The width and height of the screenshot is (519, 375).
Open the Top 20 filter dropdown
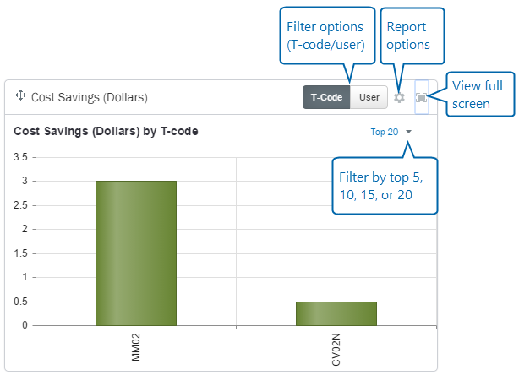(x=385, y=132)
